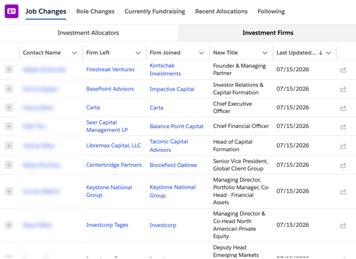Open Taconic Capital Advisors link

169,145
